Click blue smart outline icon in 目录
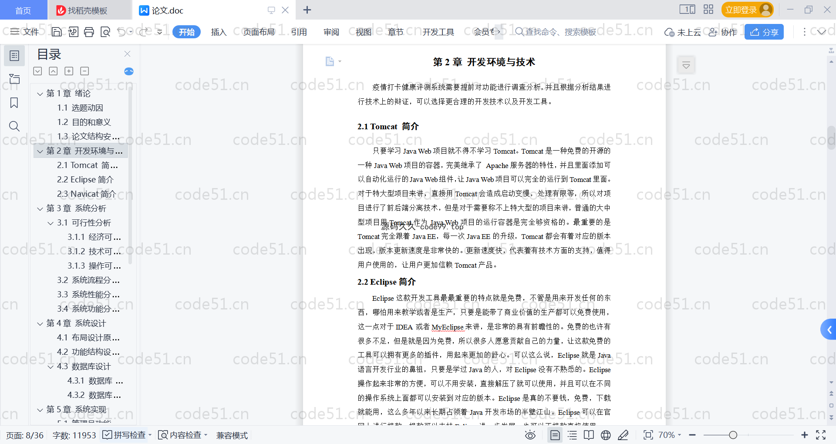The image size is (836, 444). point(129,71)
